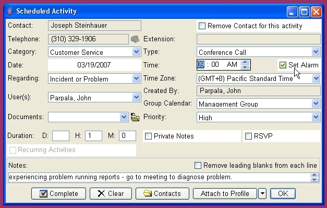The image size is (327, 208).
Task: Check Remove Contact for this activity
Action: pyautogui.click(x=202, y=26)
